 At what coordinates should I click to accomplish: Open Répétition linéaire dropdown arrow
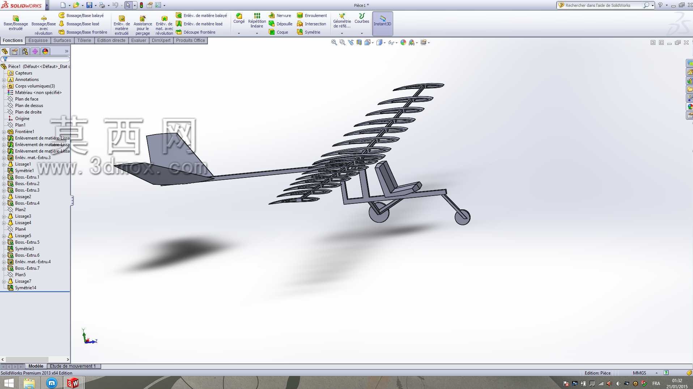coord(257,33)
